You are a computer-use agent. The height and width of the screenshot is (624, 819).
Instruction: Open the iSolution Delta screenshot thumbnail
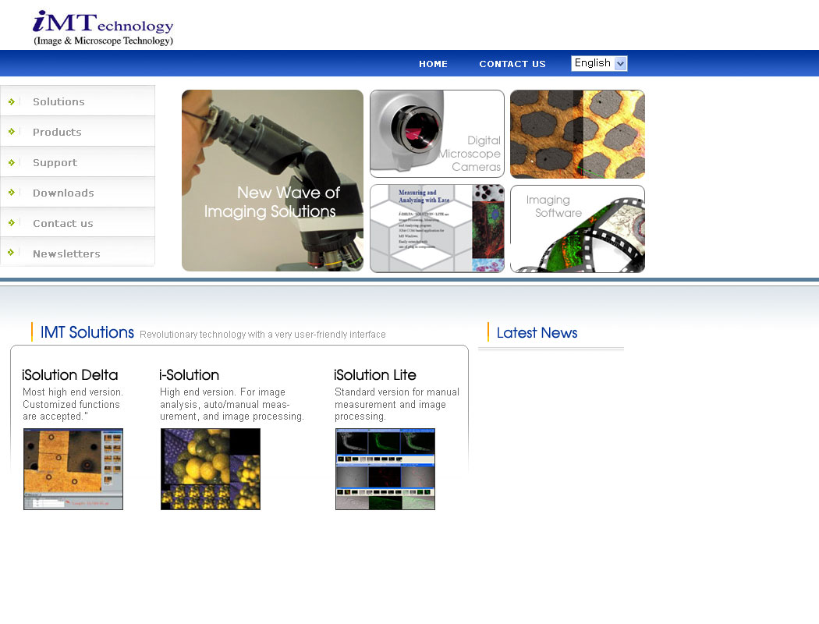(73, 469)
